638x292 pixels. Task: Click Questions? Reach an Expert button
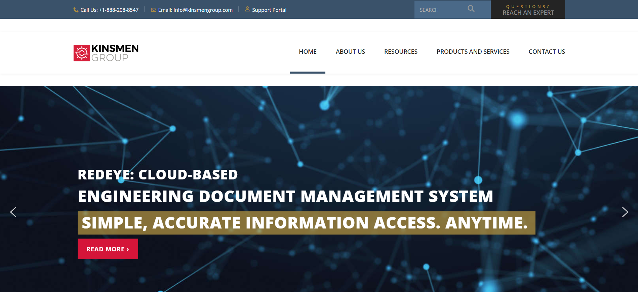click(528, 10)
